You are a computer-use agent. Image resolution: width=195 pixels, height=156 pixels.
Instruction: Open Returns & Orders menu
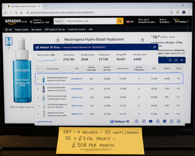coord(165,21)
